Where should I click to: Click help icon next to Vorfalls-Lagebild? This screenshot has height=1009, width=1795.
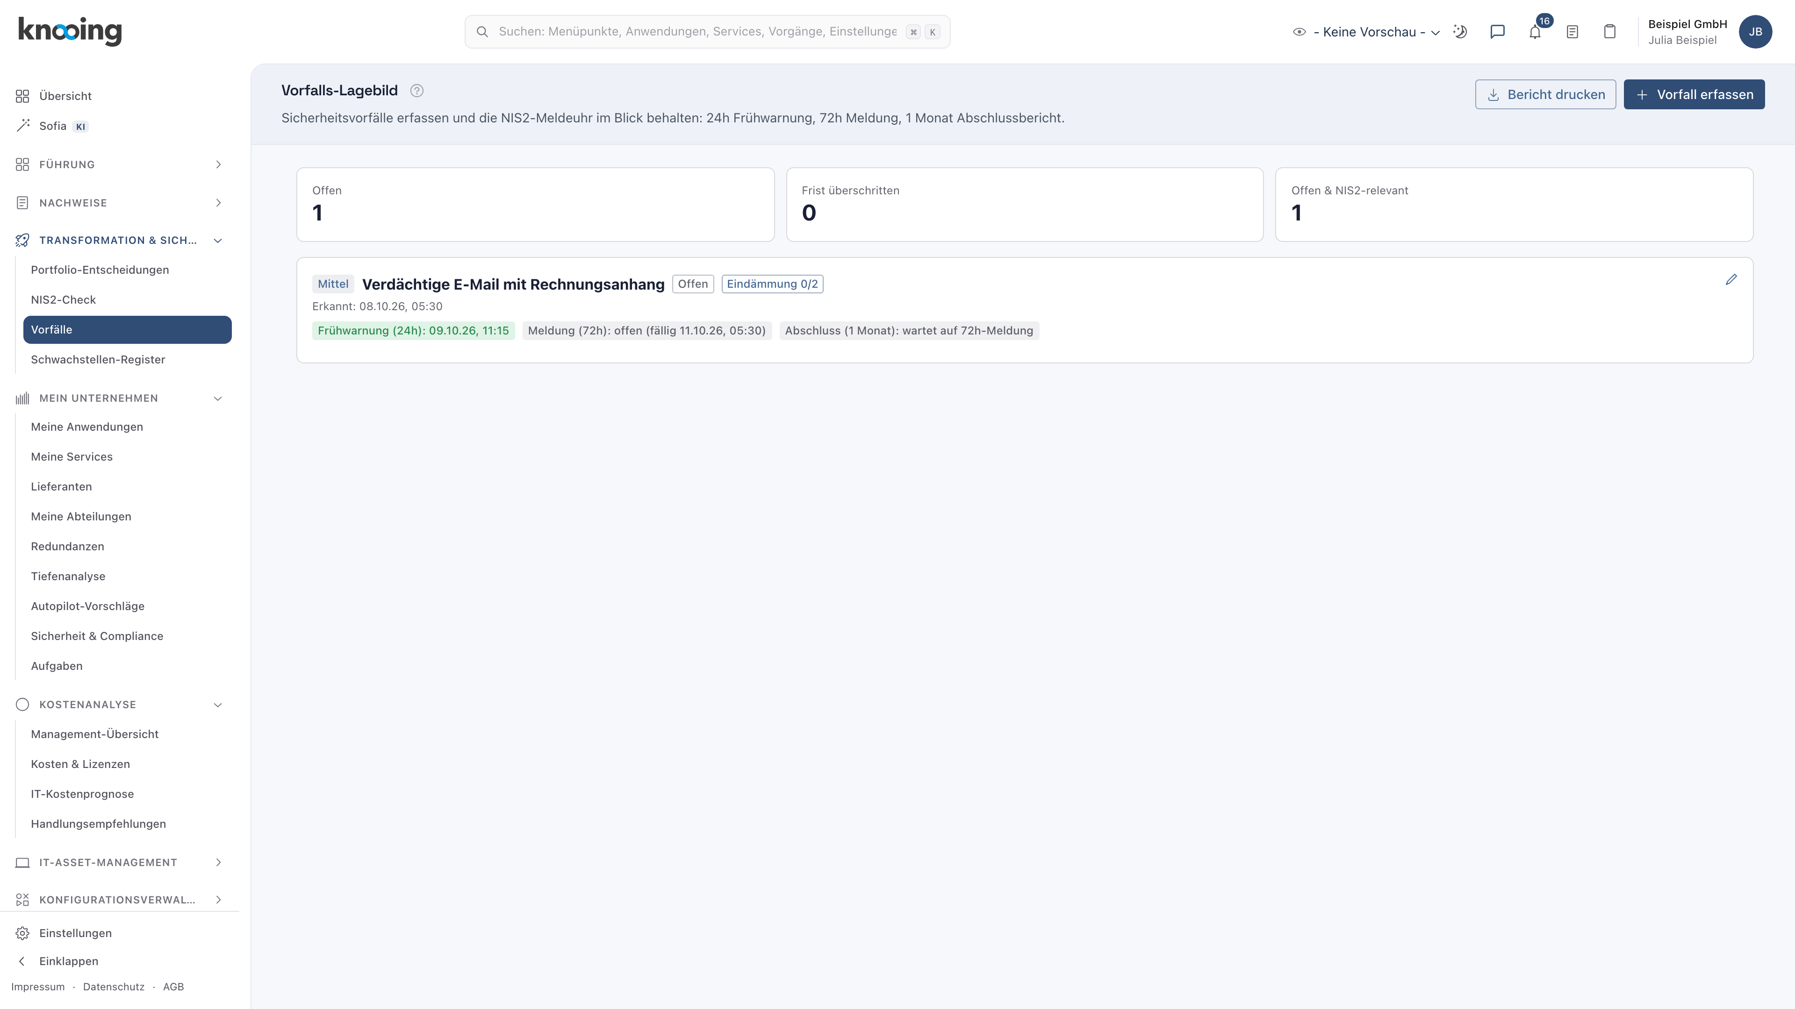coord(416,91)
